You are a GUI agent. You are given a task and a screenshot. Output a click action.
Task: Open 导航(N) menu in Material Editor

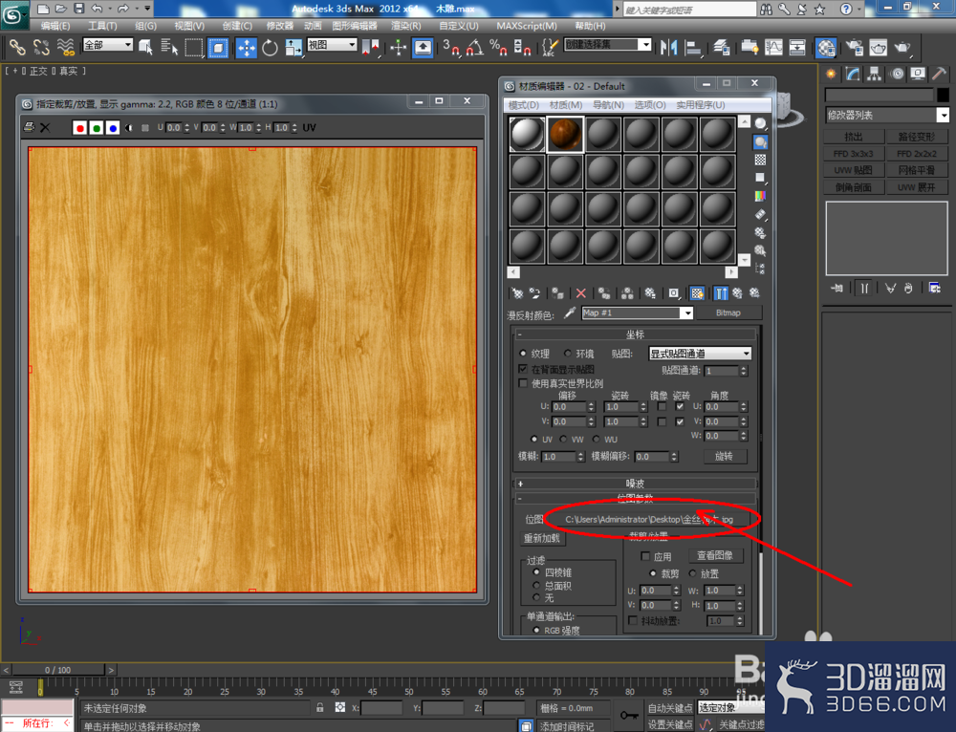click(608, 105)
